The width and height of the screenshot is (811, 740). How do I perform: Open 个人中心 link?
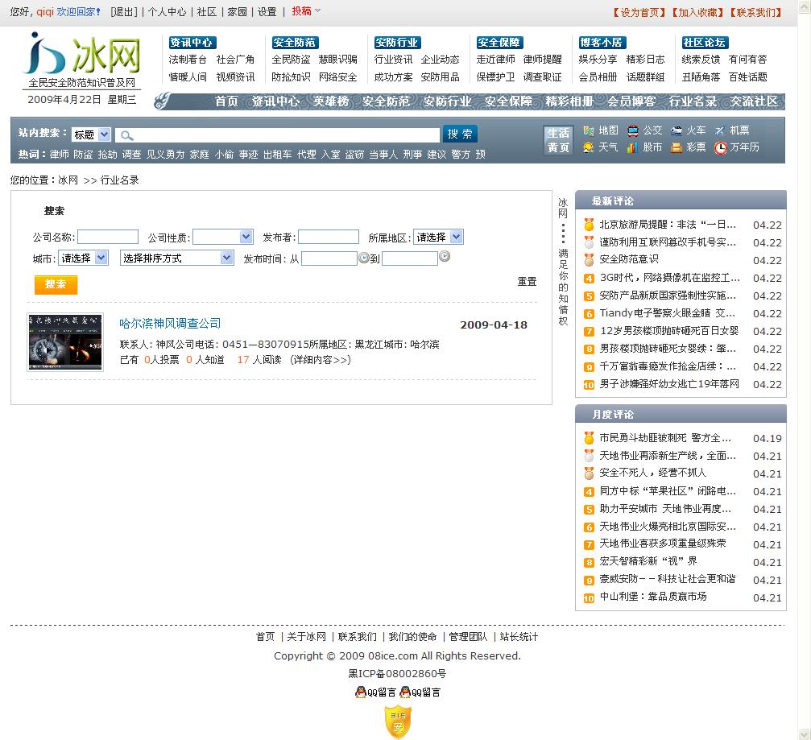click(167, 12)
